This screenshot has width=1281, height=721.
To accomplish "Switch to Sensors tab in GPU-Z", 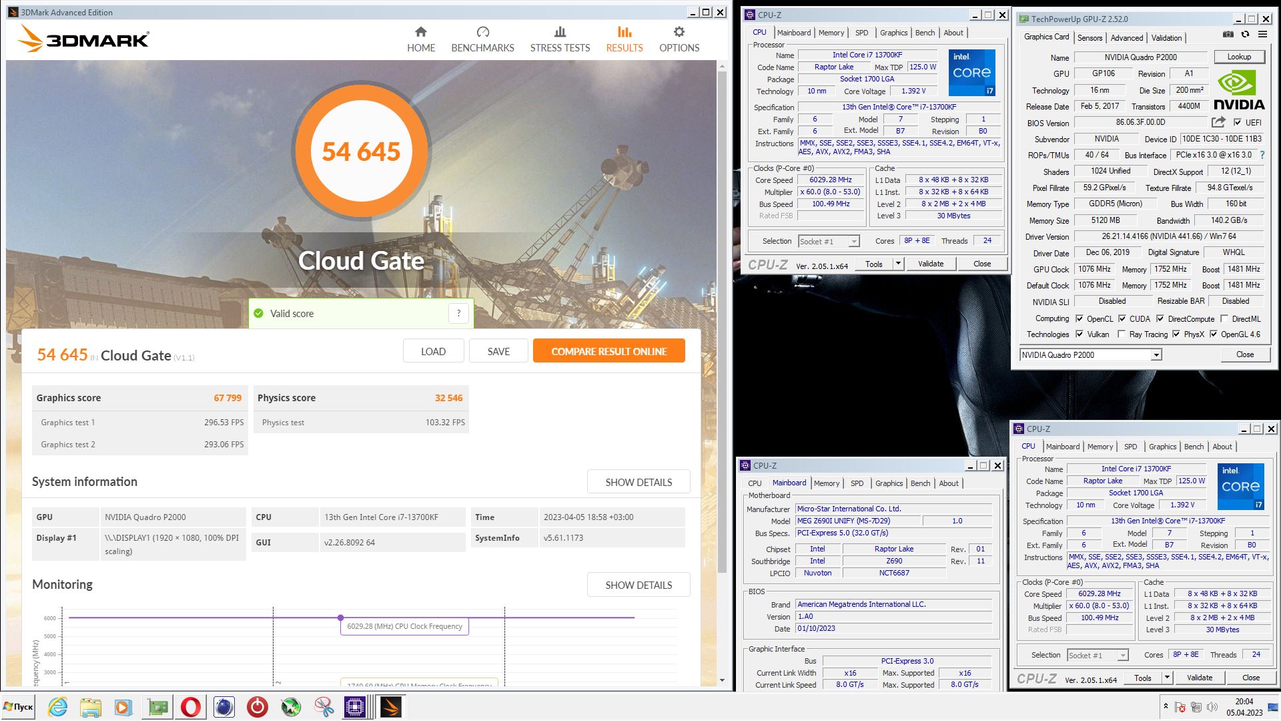I will [x=1090, y=38].
